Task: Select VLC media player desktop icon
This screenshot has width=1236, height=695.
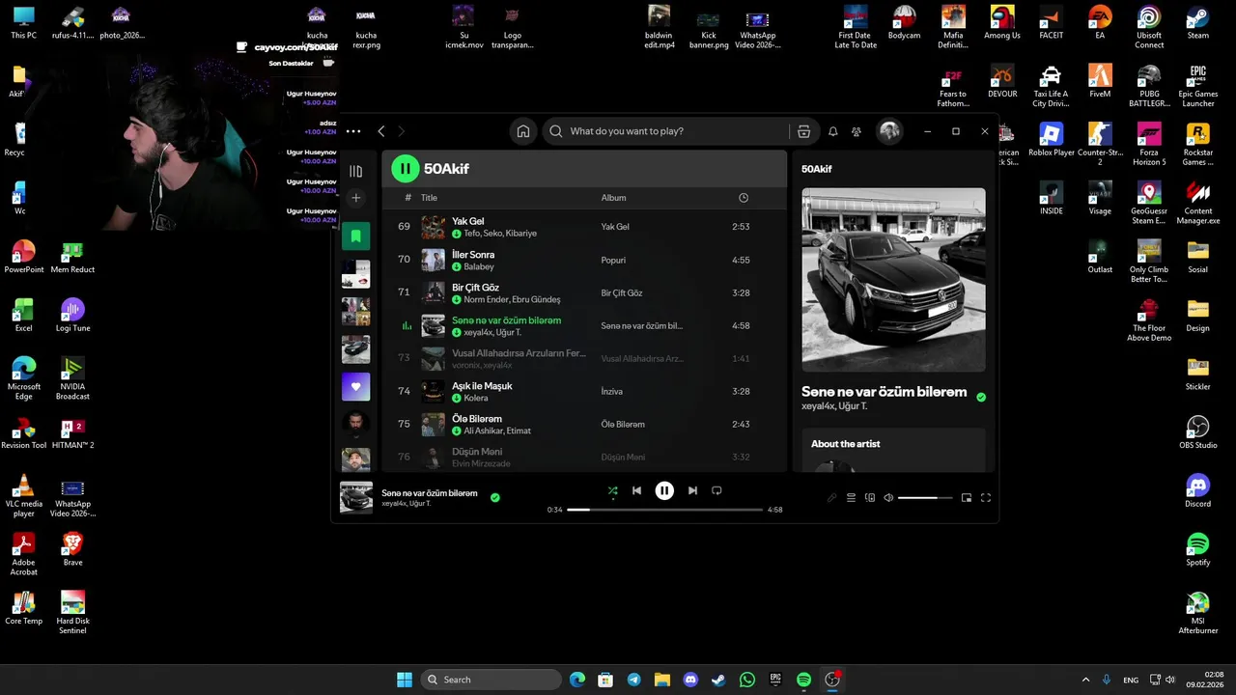Action: (x=24, y=495)
